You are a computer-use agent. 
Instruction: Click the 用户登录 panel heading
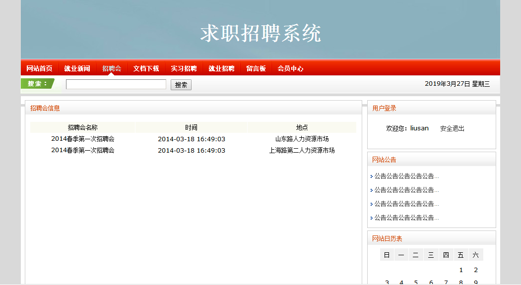pos(384,108)
